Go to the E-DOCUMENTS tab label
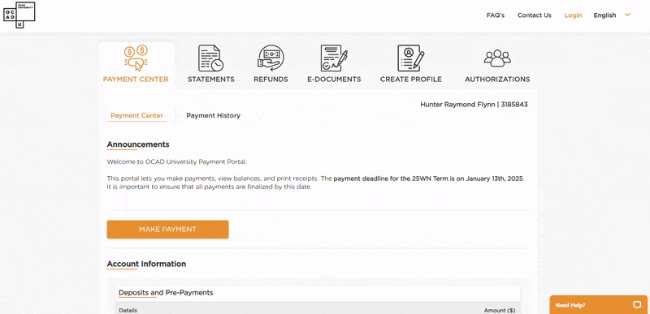The width and height of the screenshot is (650, 314). click(x=334, y=80)
